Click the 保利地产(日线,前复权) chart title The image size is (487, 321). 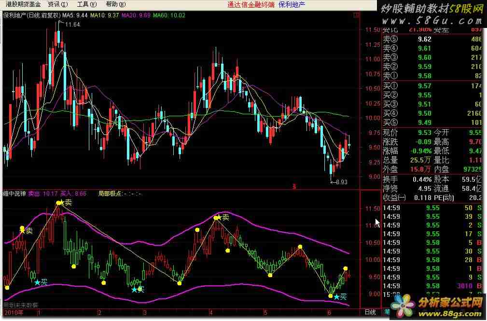pyautogui.click(x=32, y=15)
